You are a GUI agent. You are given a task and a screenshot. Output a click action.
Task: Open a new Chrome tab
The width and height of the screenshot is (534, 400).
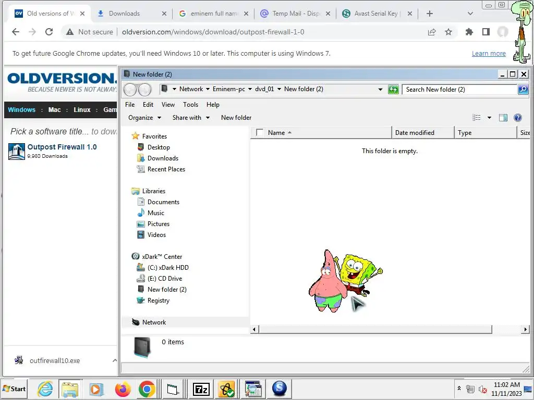430,14
